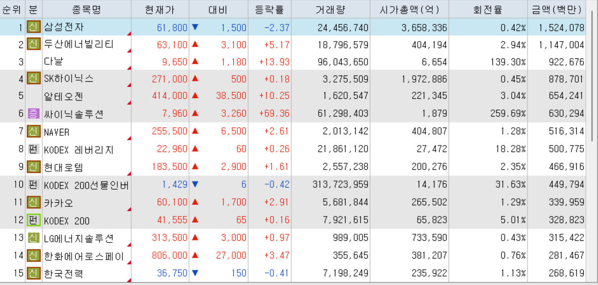
Task: Click the blue down arrow in 삼성전자 row
Action: tap(195, 27)
